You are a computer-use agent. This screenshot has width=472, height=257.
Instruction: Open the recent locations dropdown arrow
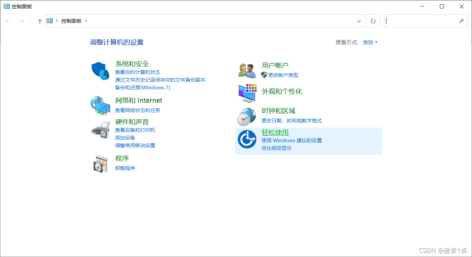pyautogui.click(x=31, y=21)
